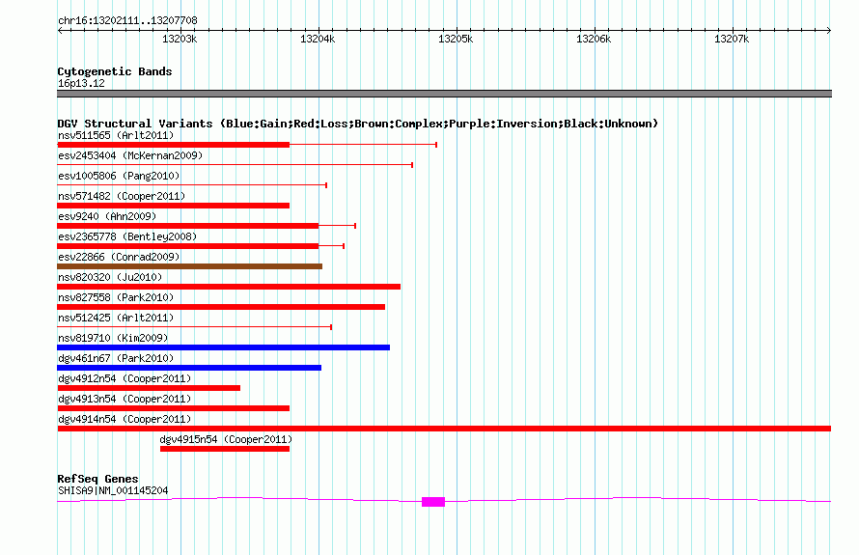Click the nsv512425 (Arlt2011) label
Viewport: 859px width, 555px height.
click(x=116, y=318)
